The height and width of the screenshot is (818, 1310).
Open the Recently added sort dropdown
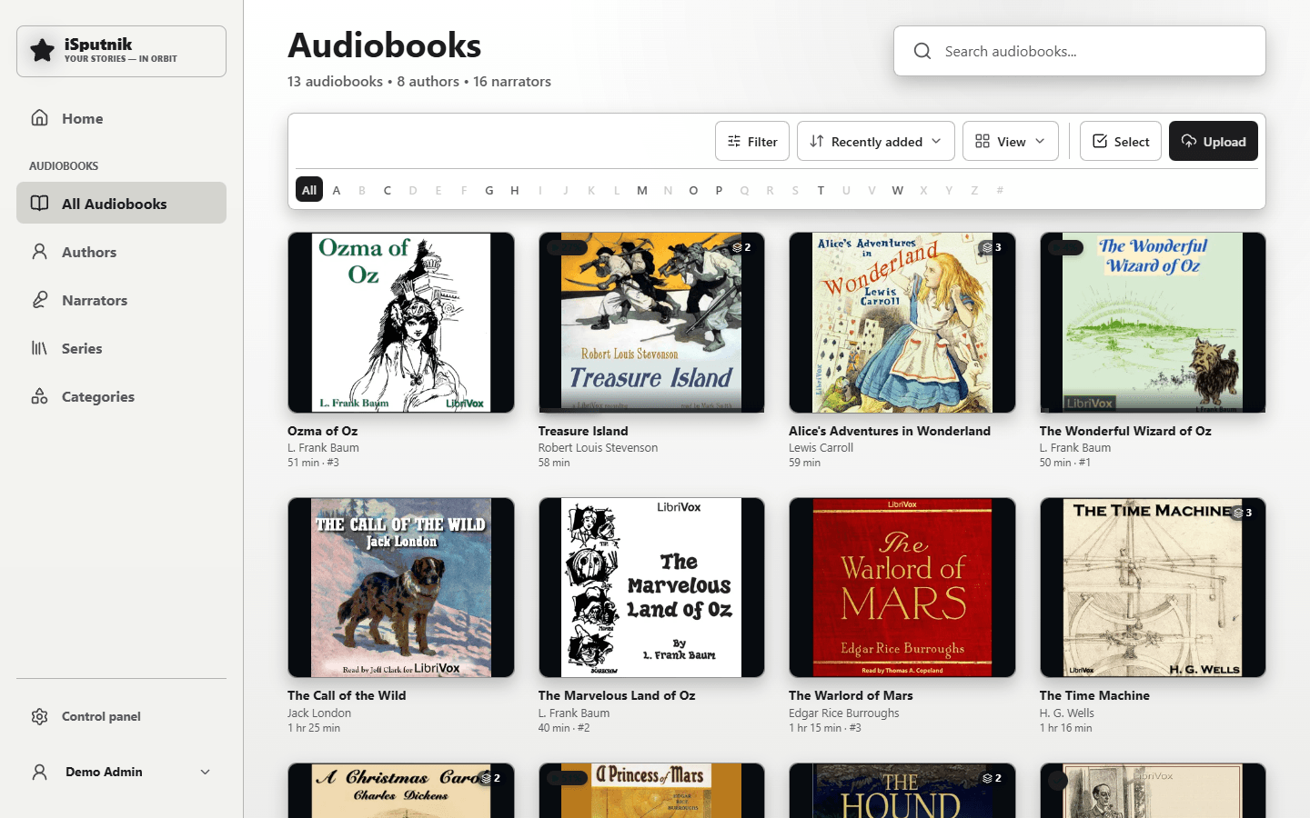tap(875, 141)
